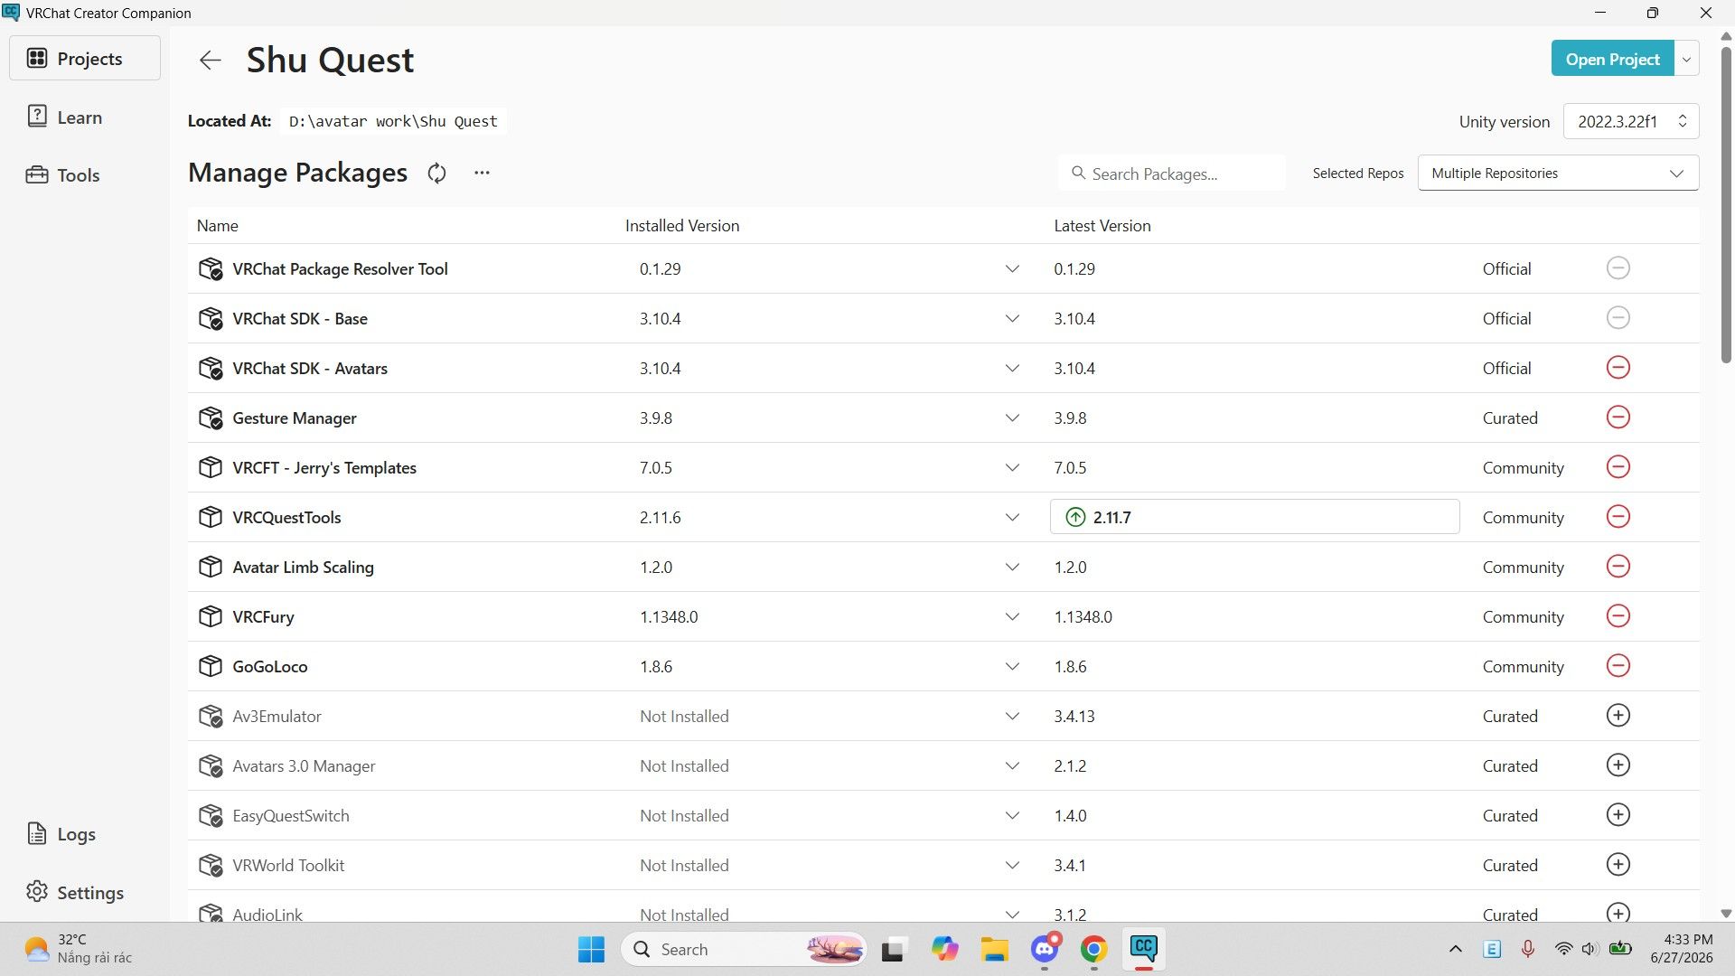Go to the Projects section

pos(85,58)
